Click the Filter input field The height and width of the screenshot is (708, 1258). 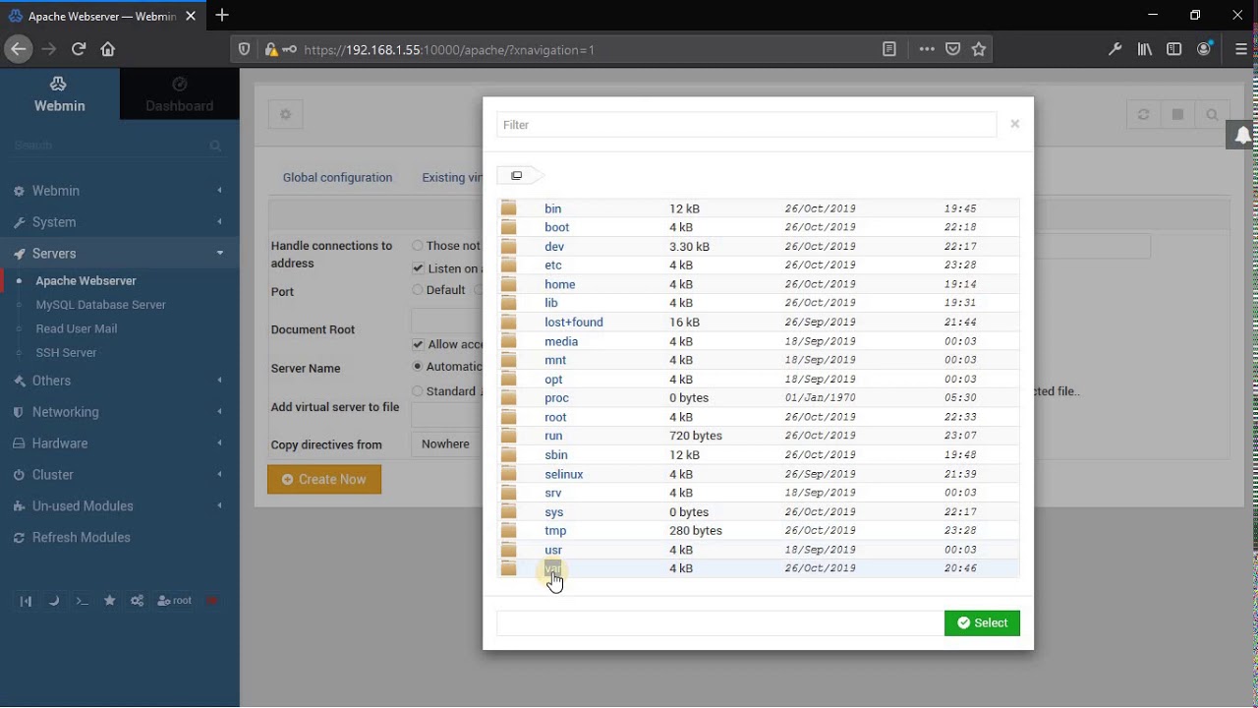746,125
